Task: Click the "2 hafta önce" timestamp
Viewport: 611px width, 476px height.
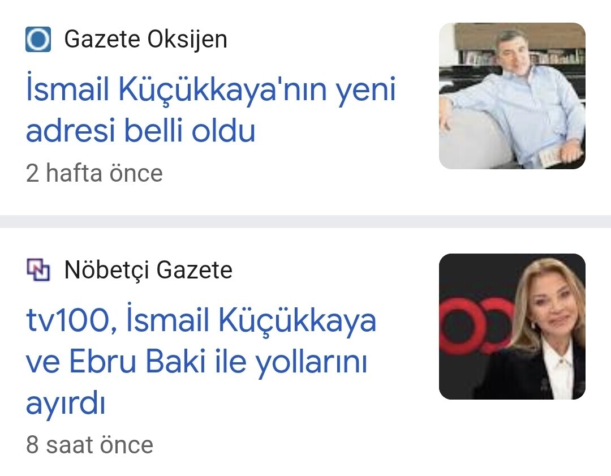Action: [94, 173]
